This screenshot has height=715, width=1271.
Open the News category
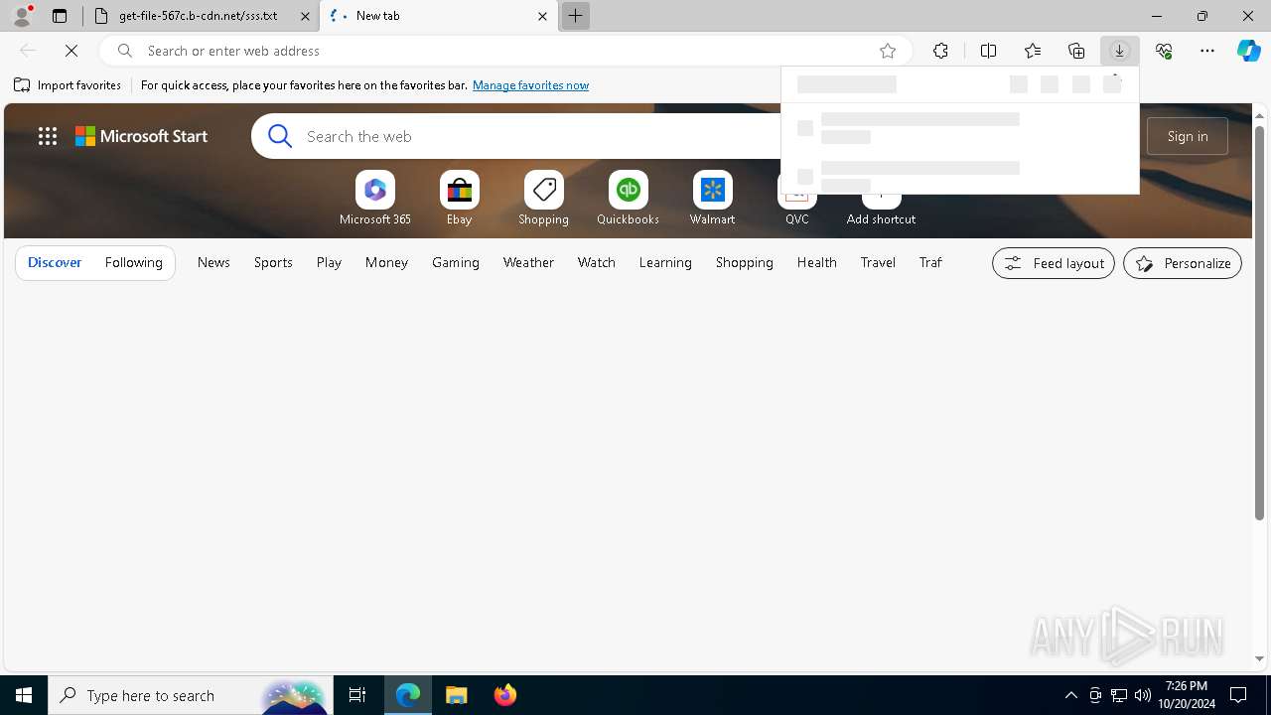213,262
